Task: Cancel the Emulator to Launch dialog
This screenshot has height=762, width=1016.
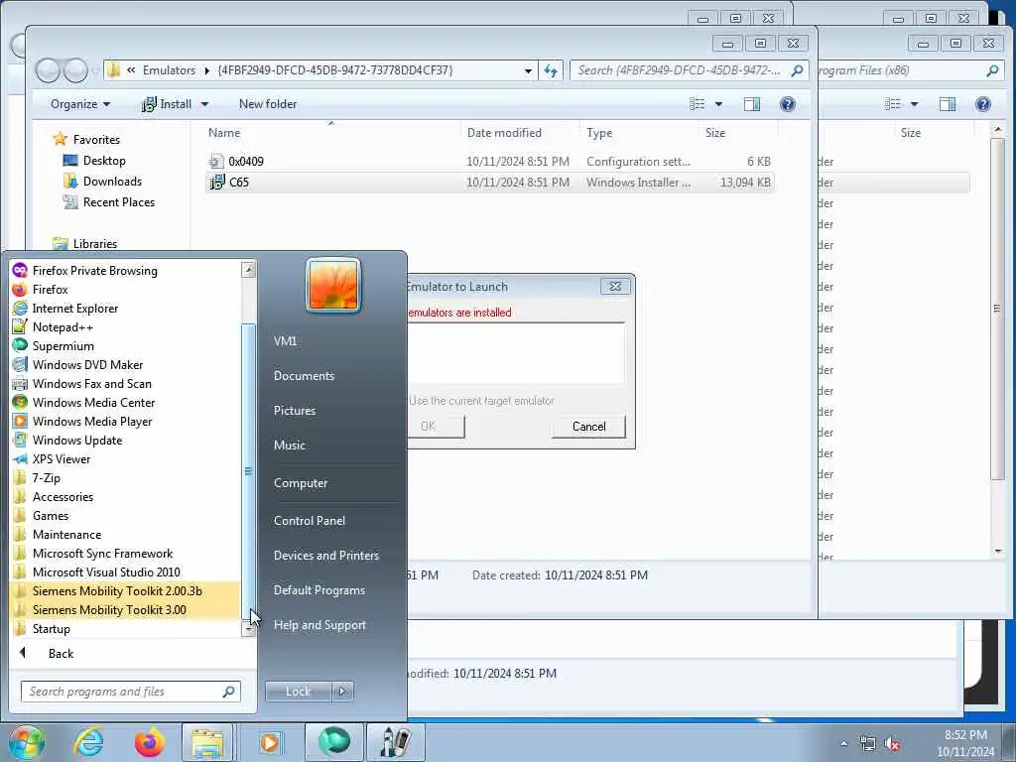Action: (588, 427)
